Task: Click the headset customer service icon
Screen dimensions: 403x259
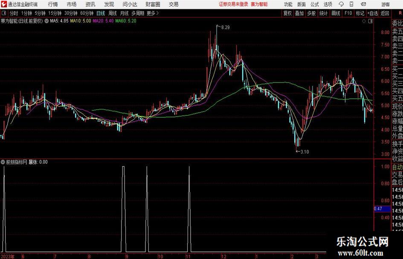Action: point(341,4)
